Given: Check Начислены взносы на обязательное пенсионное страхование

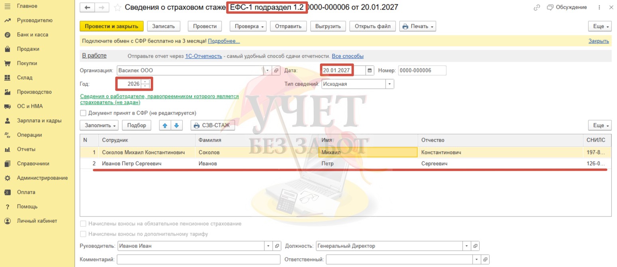Looking at the screenshot, I should (83, 224).
